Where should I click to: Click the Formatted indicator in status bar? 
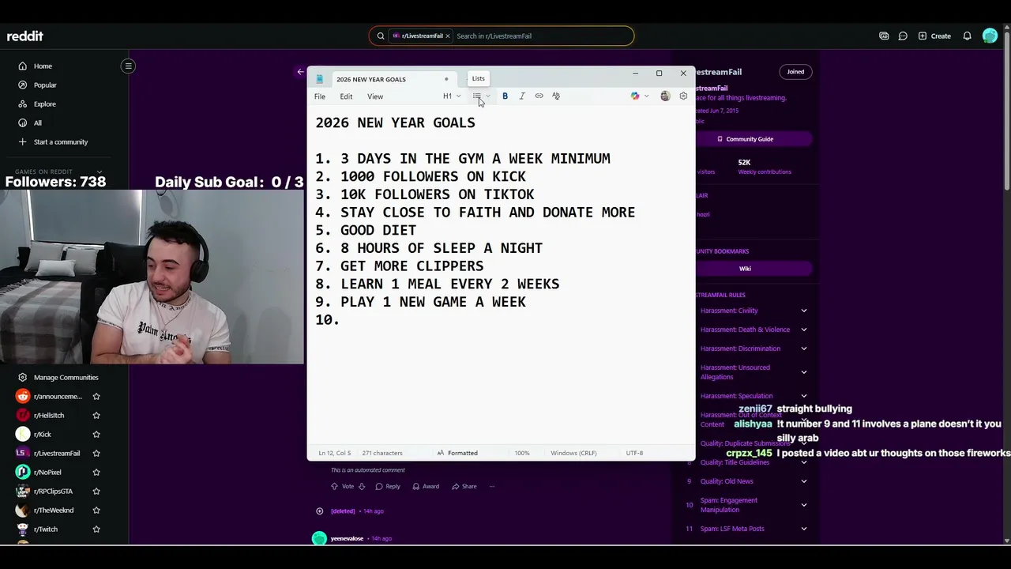tap(457, 454)
